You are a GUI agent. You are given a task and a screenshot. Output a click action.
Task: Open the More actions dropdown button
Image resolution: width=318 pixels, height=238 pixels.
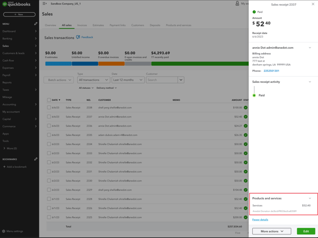click(272, 231)
